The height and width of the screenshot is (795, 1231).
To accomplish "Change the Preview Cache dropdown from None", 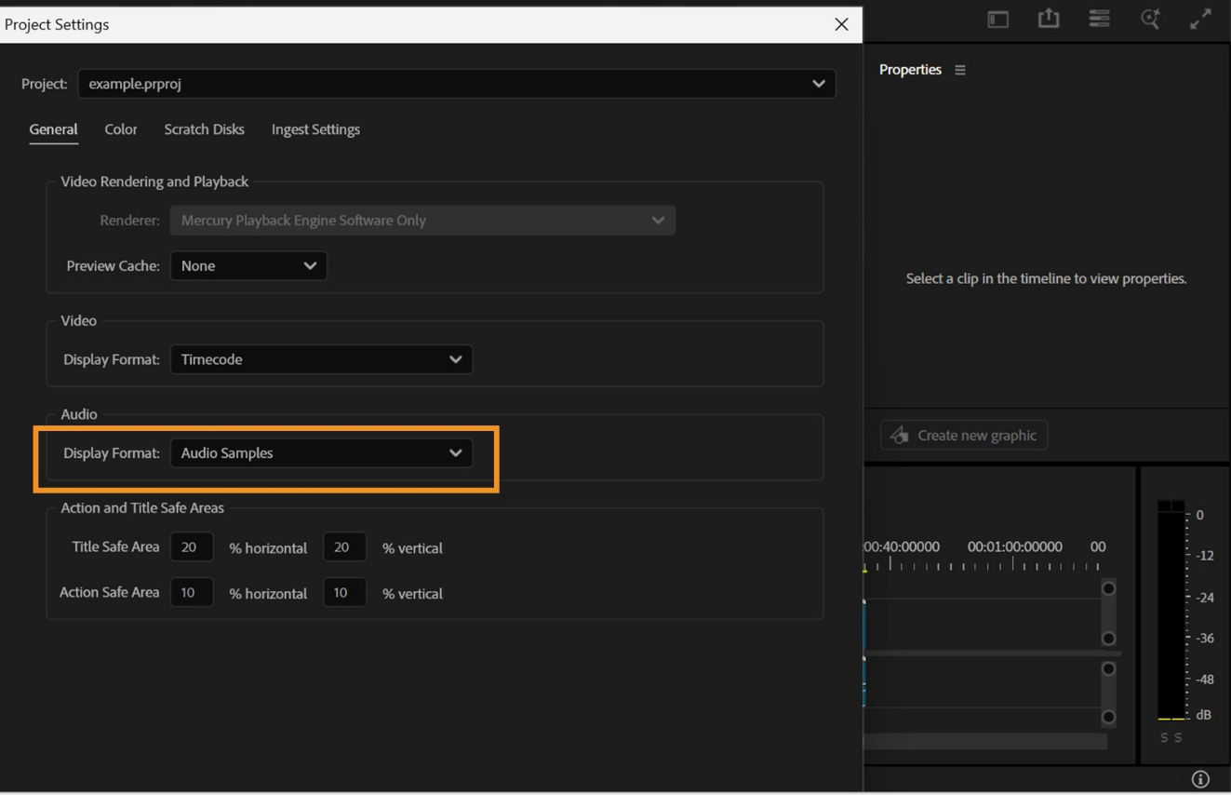I will 248,265.
